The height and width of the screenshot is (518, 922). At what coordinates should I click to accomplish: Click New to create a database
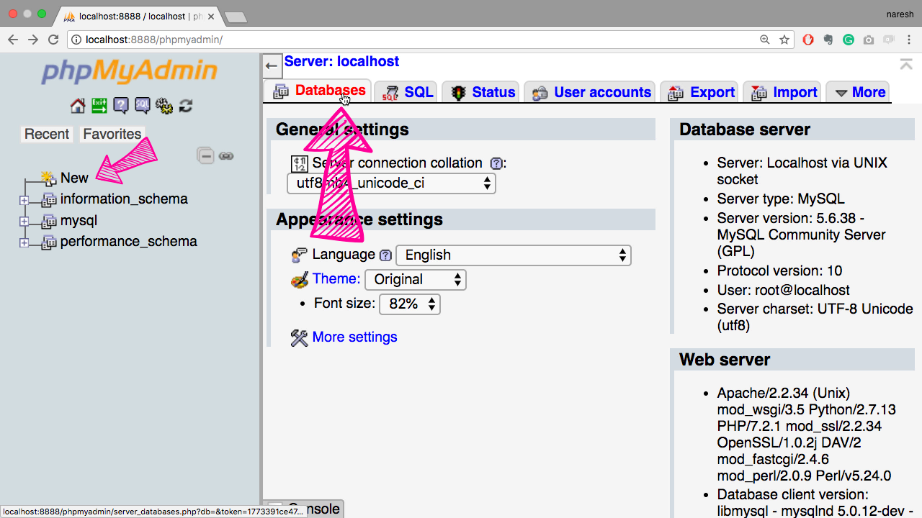[74, 178]
